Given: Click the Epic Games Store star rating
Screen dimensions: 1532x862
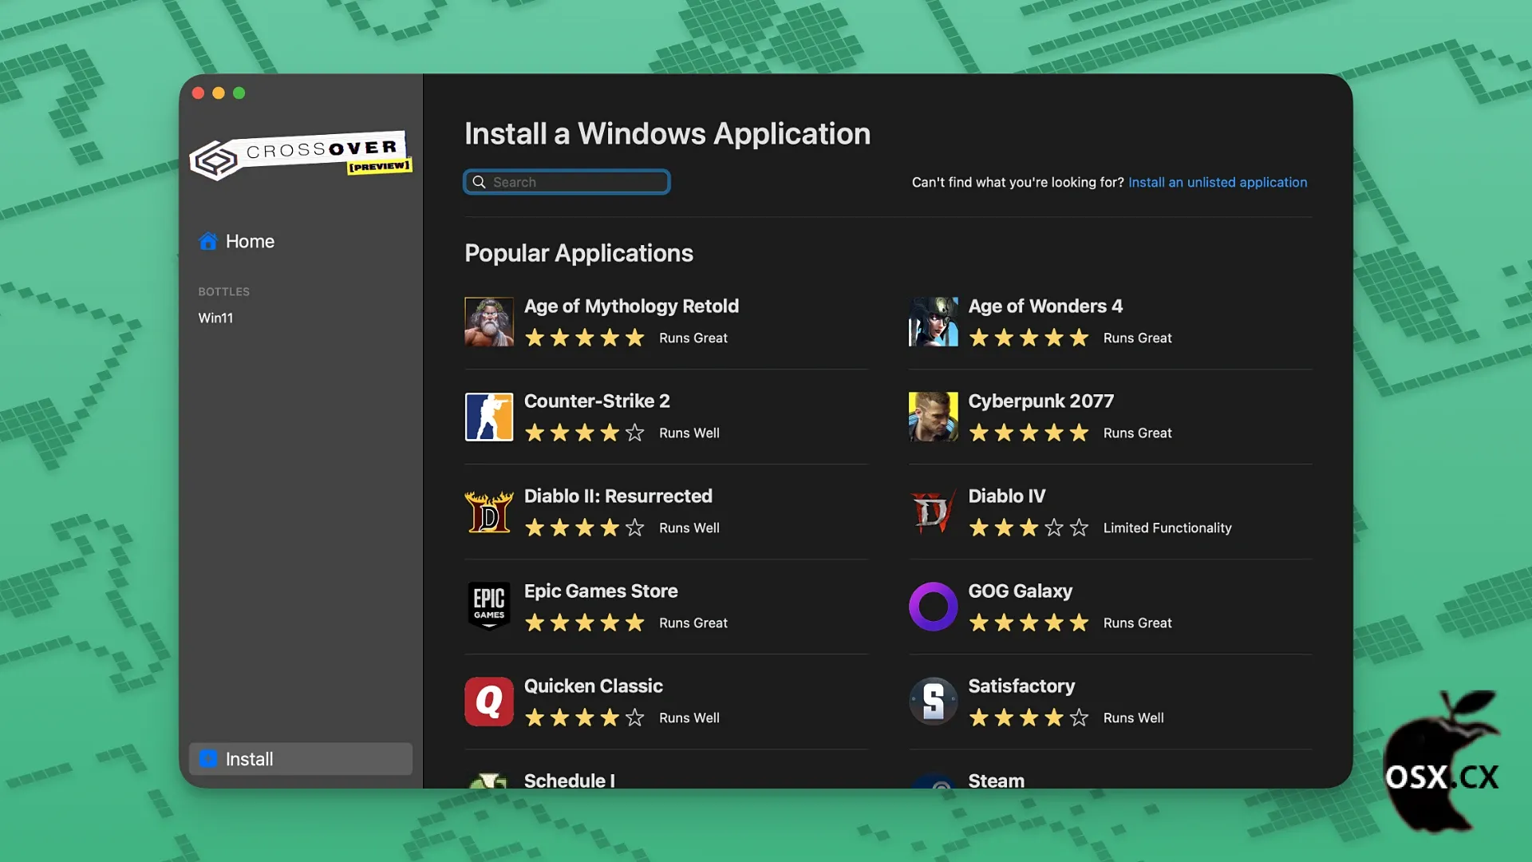Looking at the screenshot, I should [585, 623].
